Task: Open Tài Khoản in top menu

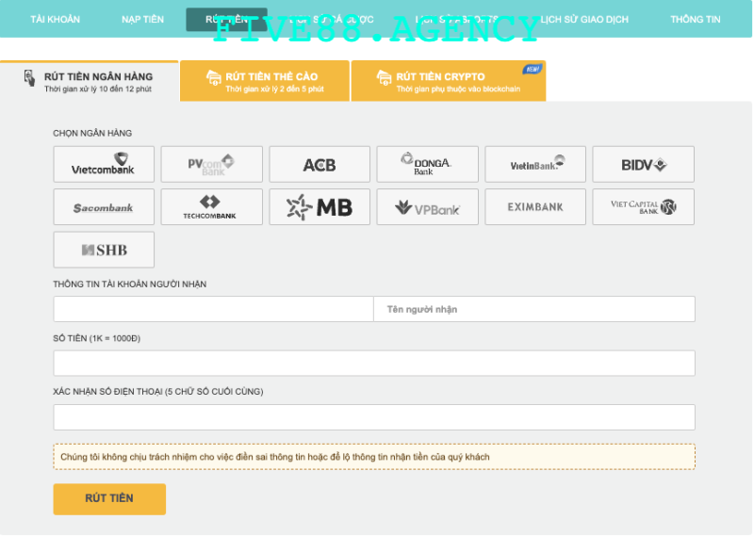Action: (55, 19)
